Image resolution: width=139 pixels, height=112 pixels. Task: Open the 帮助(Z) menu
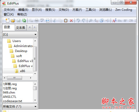22,15
